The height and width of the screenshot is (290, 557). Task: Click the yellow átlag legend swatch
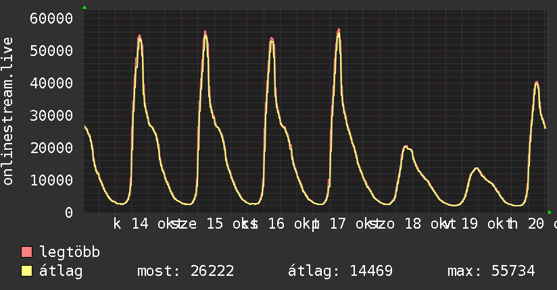(26, 271)
